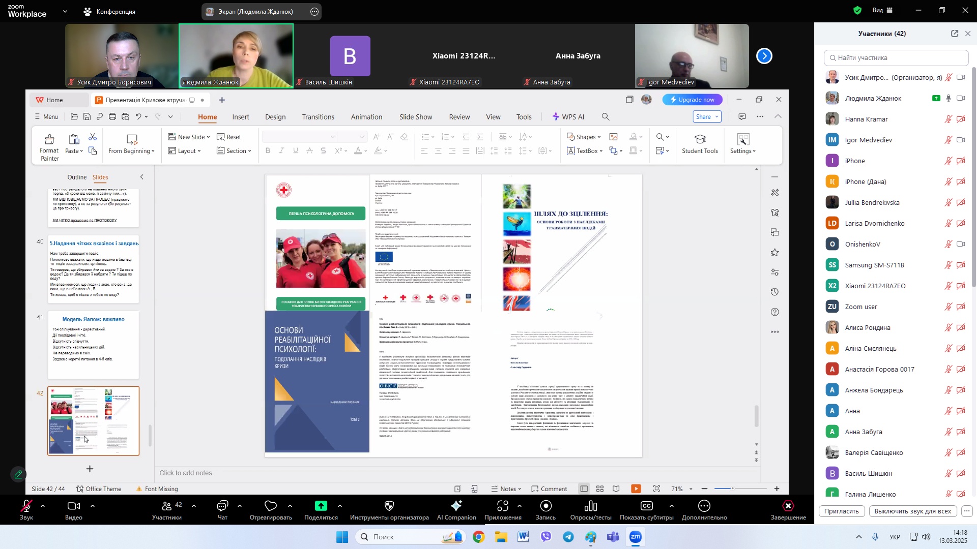977x549 pixels.
Task: Click the WPS search magnifier icon
Action: (606, 117)
